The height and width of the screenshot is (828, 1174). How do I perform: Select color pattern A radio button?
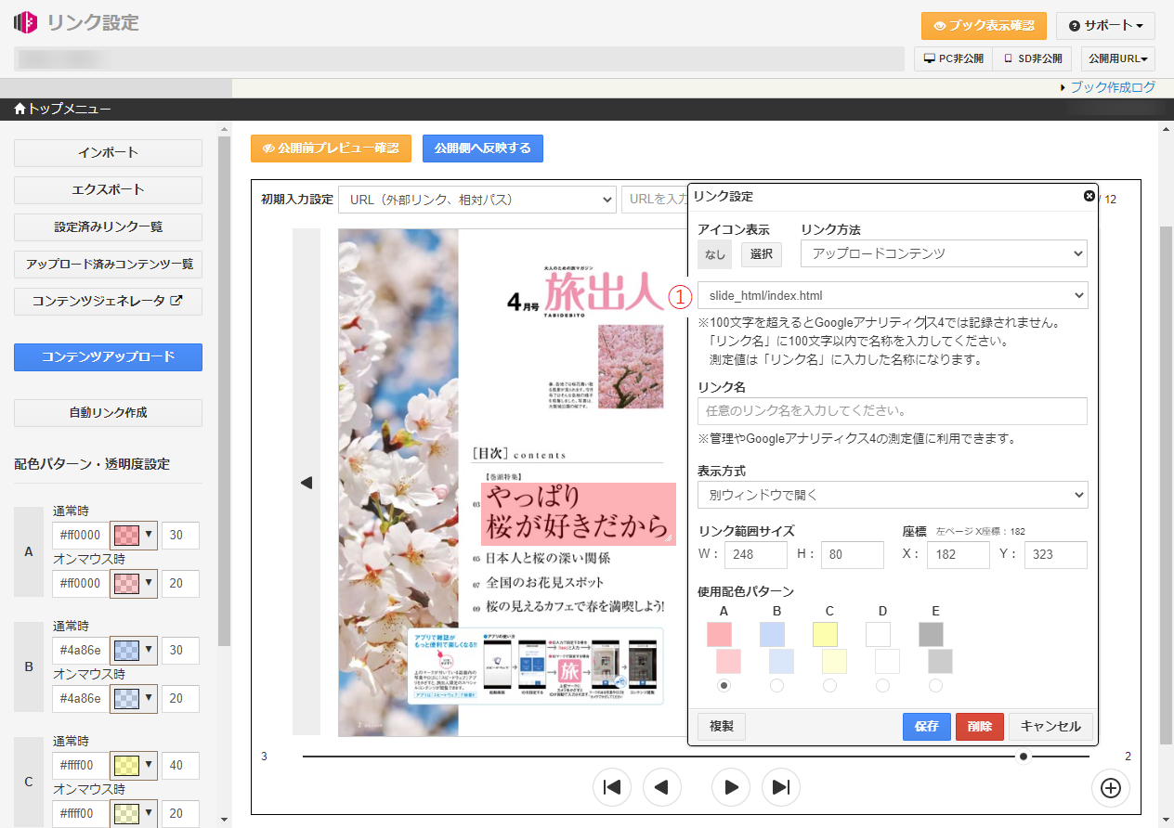click(724, 685)
